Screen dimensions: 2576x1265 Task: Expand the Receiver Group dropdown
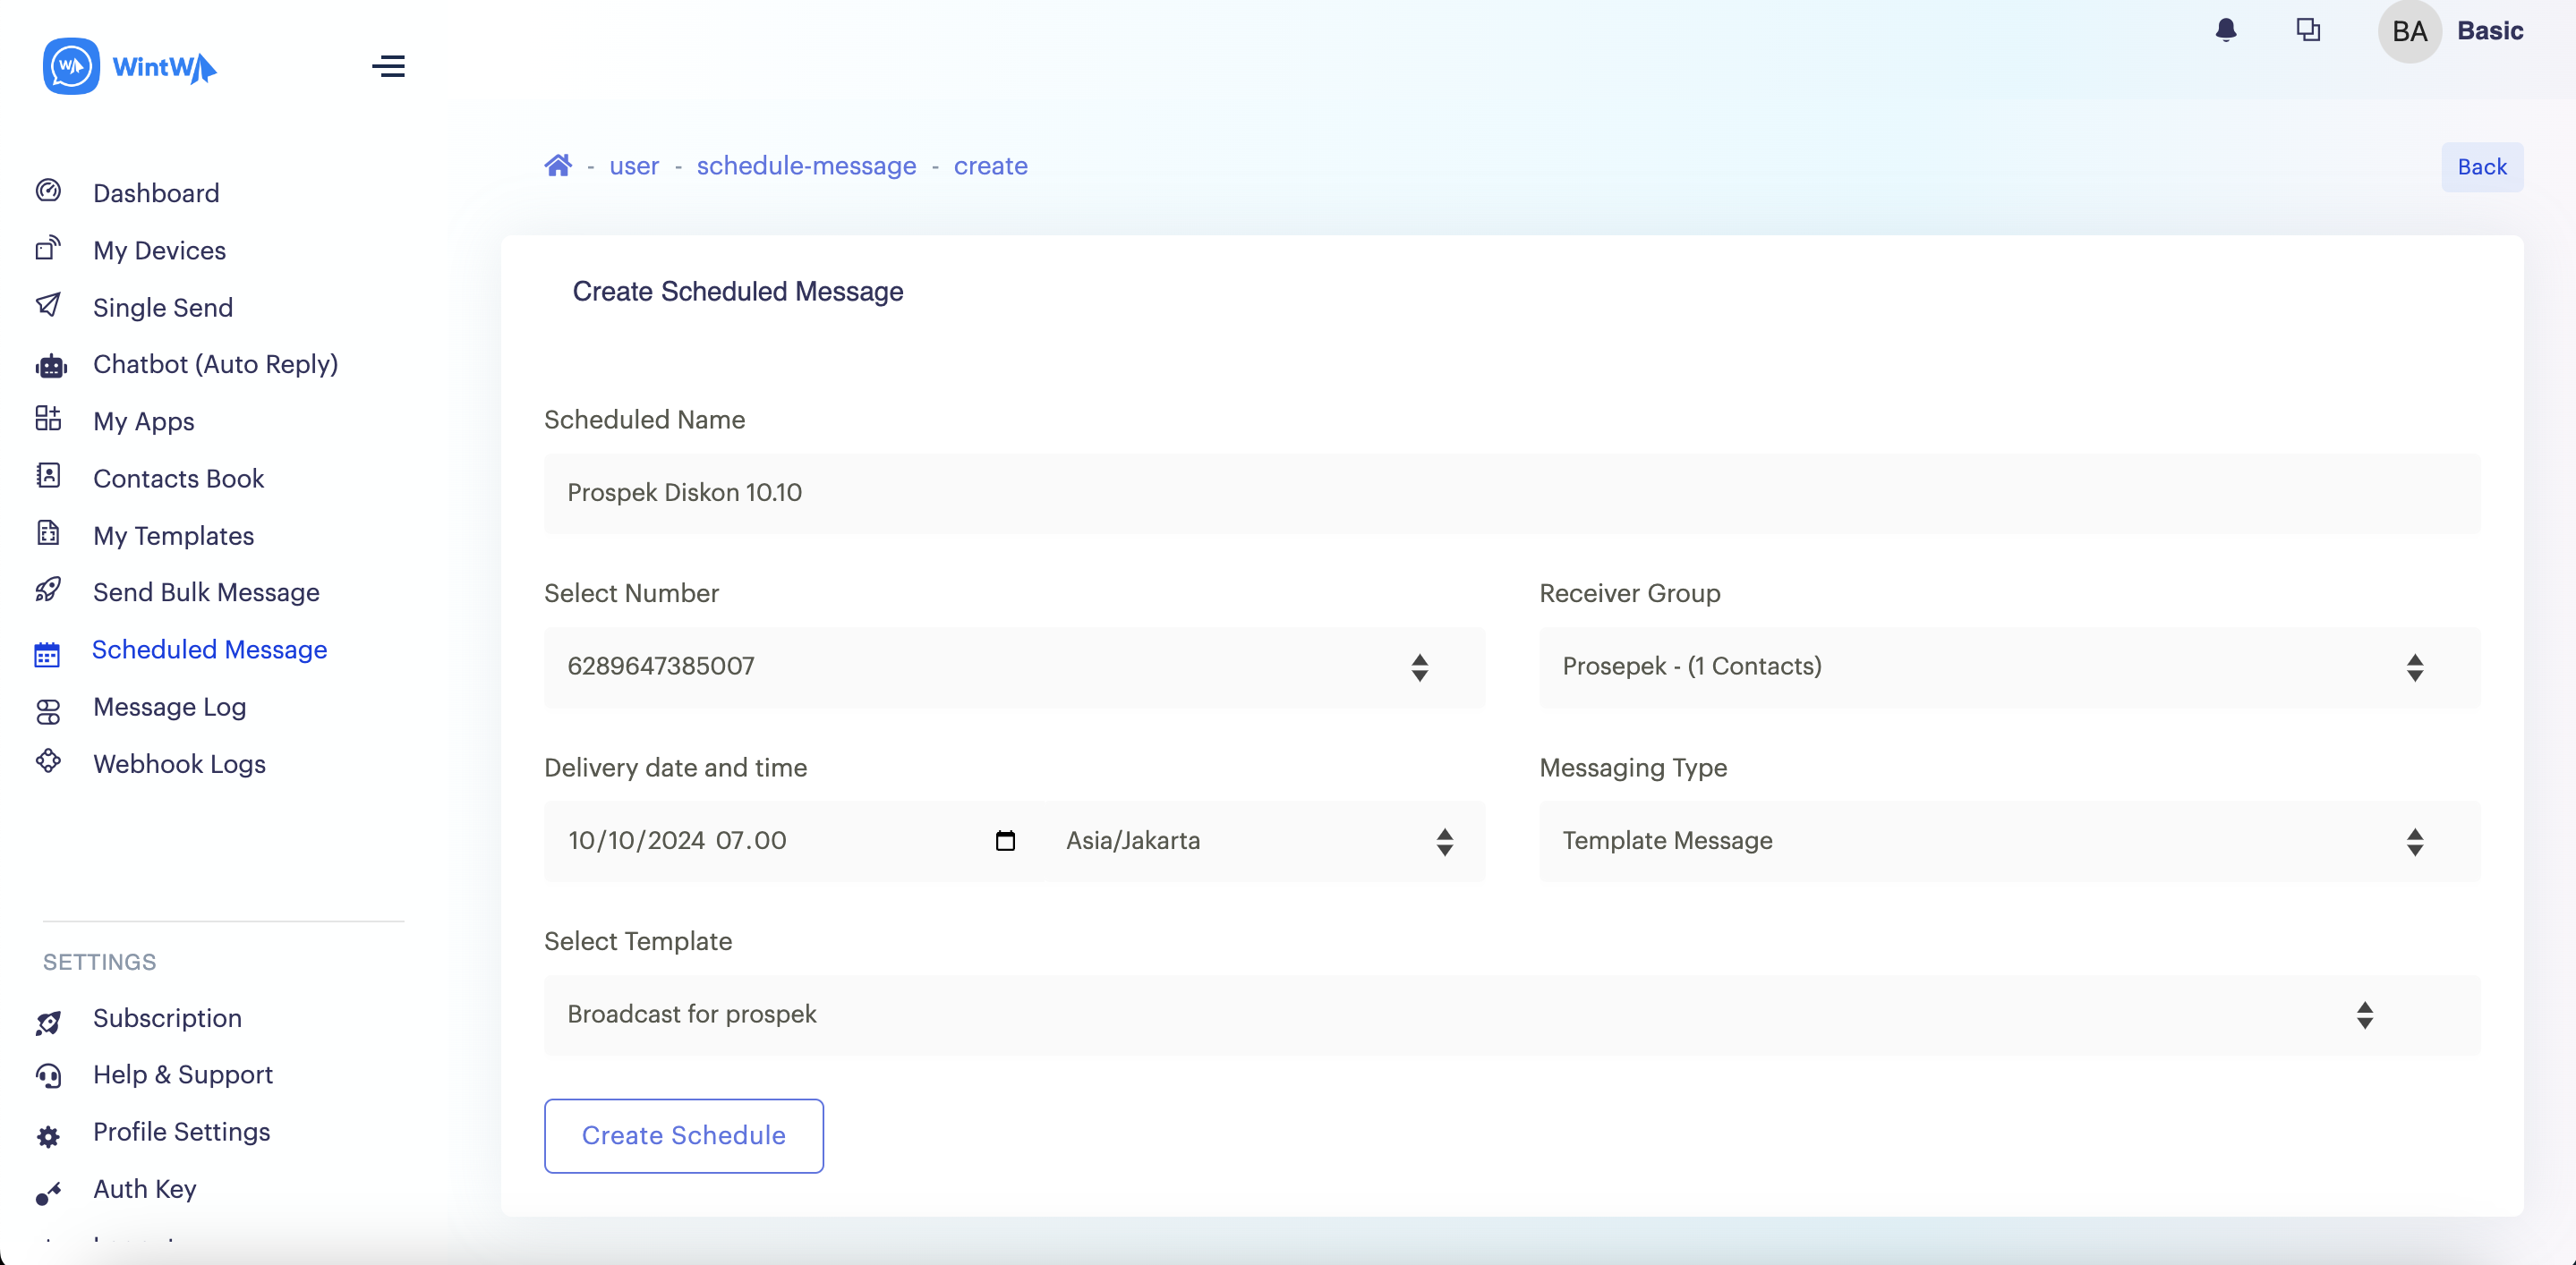2008,666
